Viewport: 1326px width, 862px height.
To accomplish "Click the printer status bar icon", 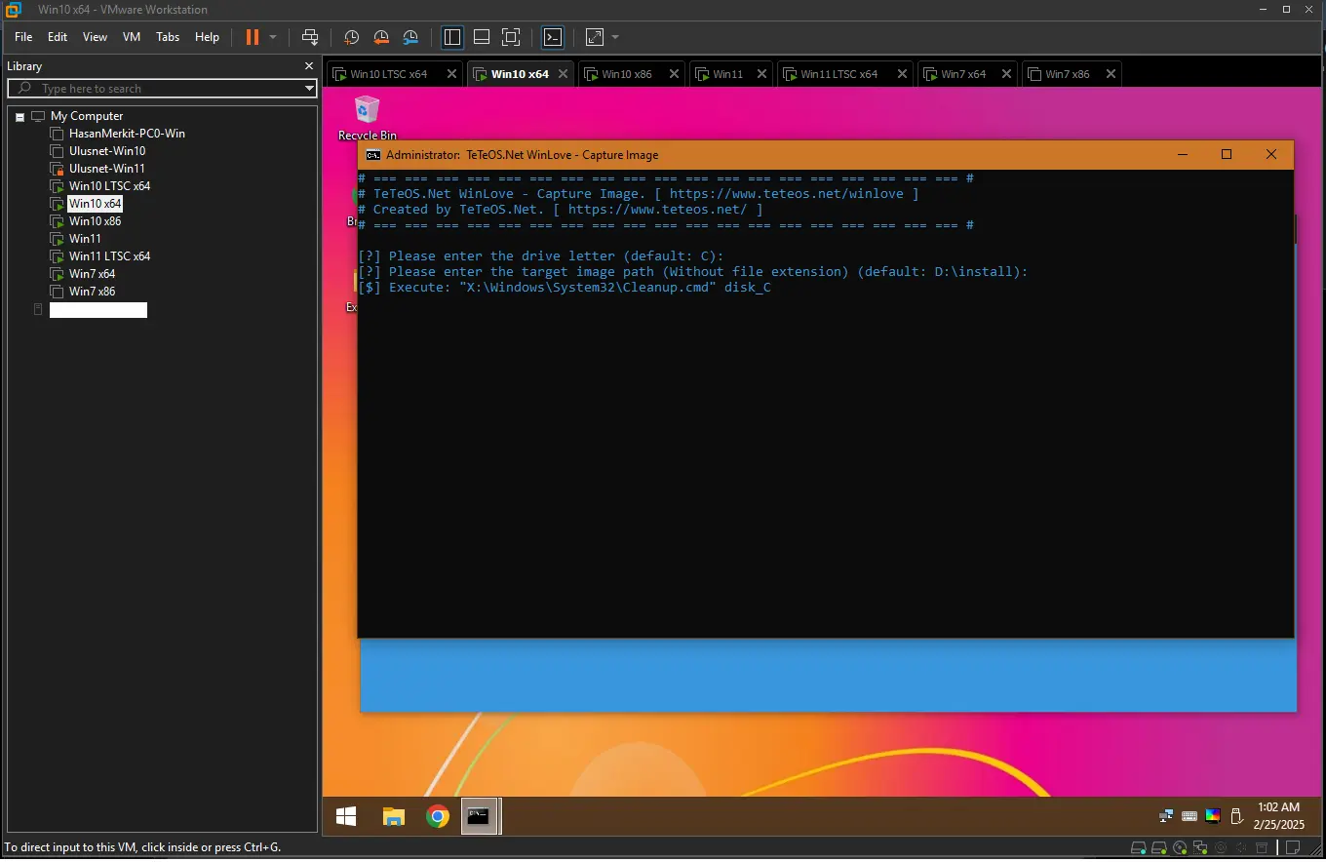I will (x=1262, y=847).
